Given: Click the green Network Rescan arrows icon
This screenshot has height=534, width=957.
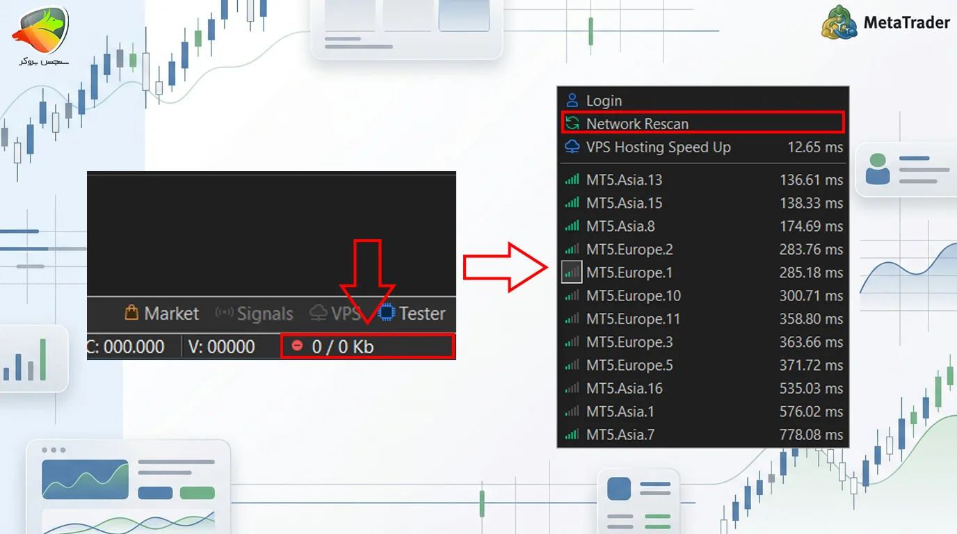Looking at the screenshot, I should coord(572,124).
